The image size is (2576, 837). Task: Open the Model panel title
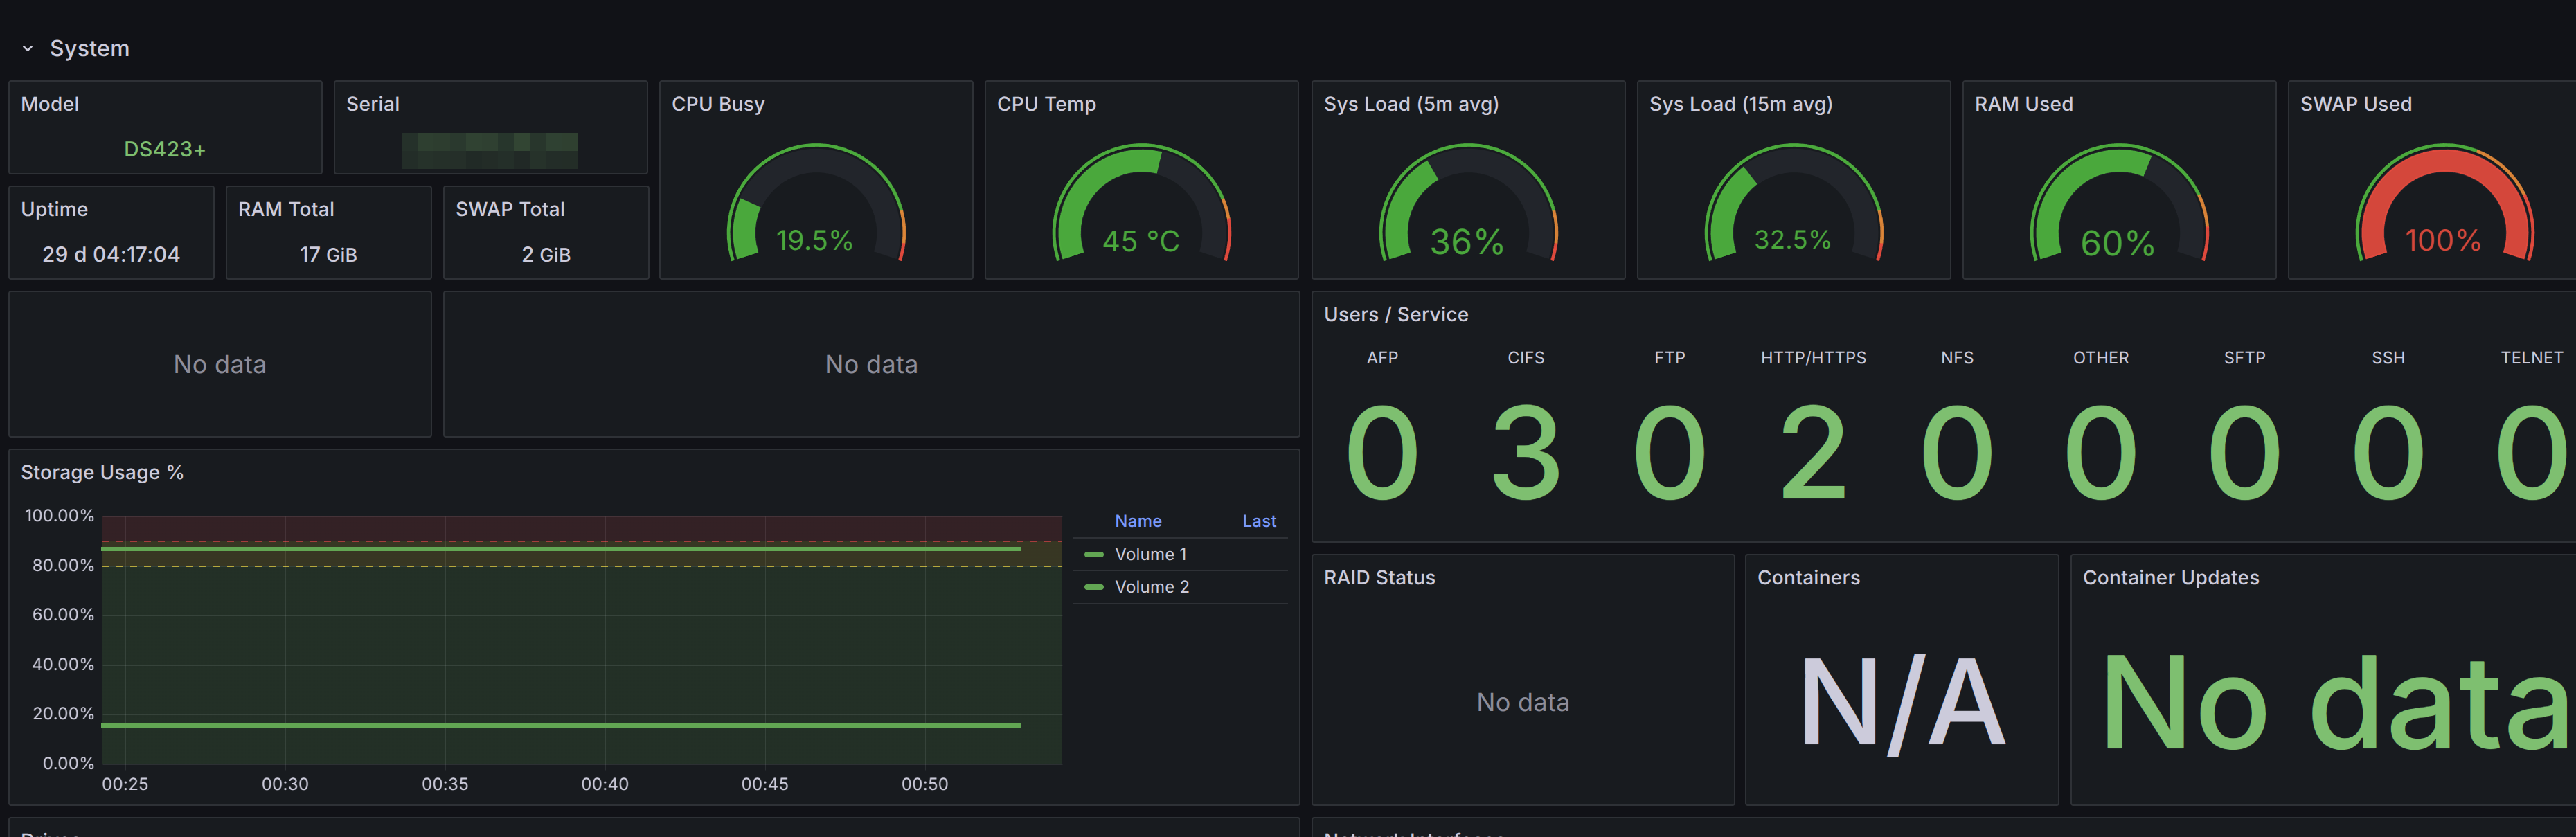(x=50, y=104)
